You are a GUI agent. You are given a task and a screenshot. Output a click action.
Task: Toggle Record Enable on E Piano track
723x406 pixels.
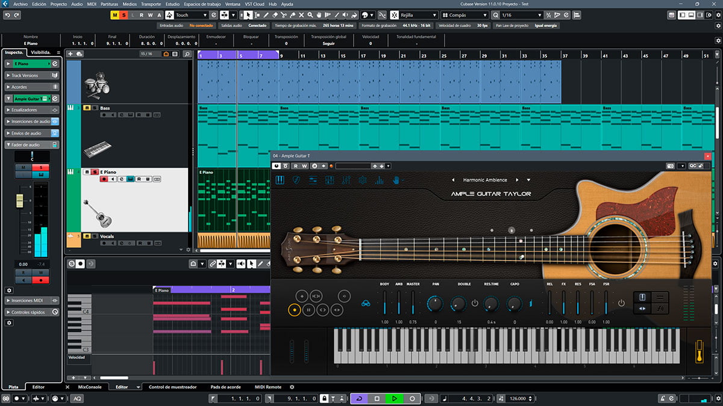click(104, 179)
